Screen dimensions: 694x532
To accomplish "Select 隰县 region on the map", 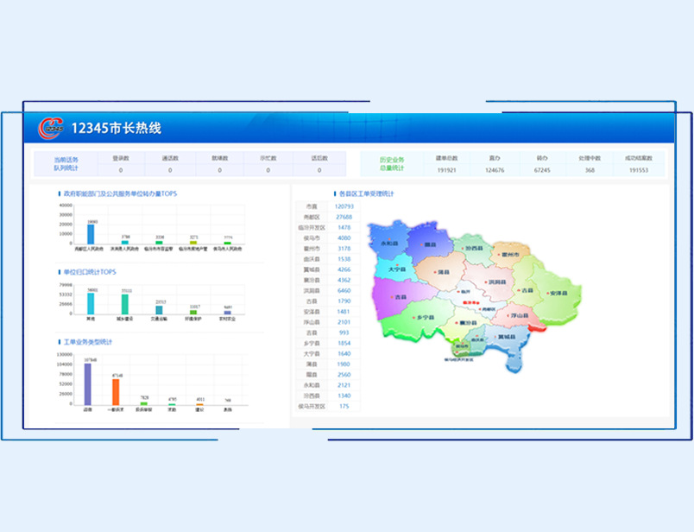I will click(x=430, y=244).
